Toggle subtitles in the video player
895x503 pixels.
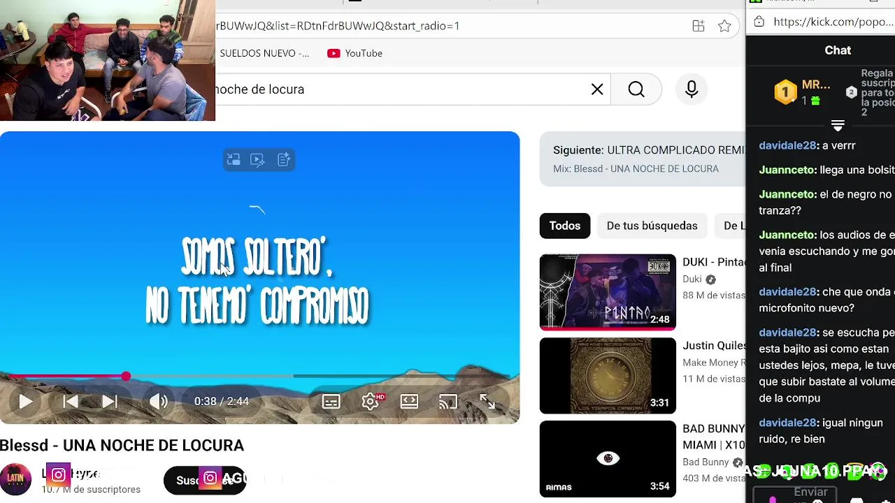point(331,402)
